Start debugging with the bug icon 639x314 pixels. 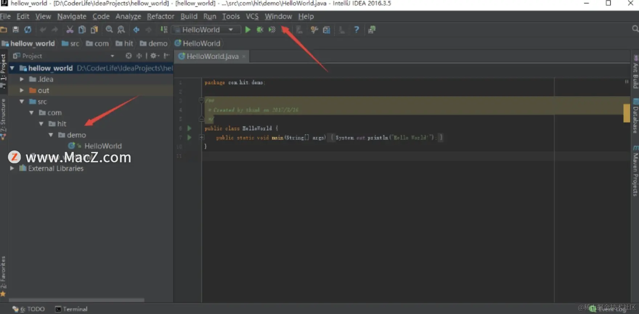pyautogui.click(x=260, y=30)
